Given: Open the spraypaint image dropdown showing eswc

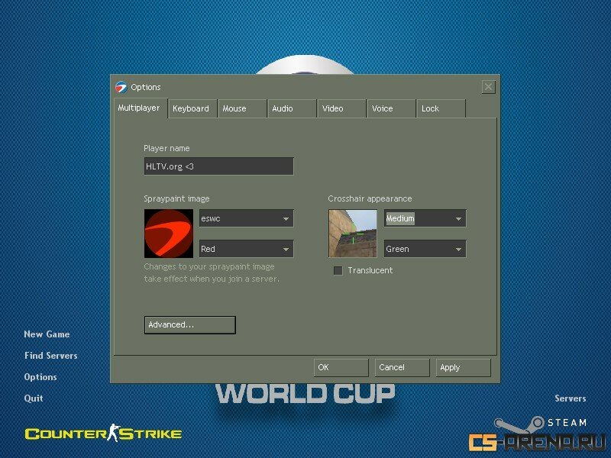Looking at the screenshot, I should point(246,218).
